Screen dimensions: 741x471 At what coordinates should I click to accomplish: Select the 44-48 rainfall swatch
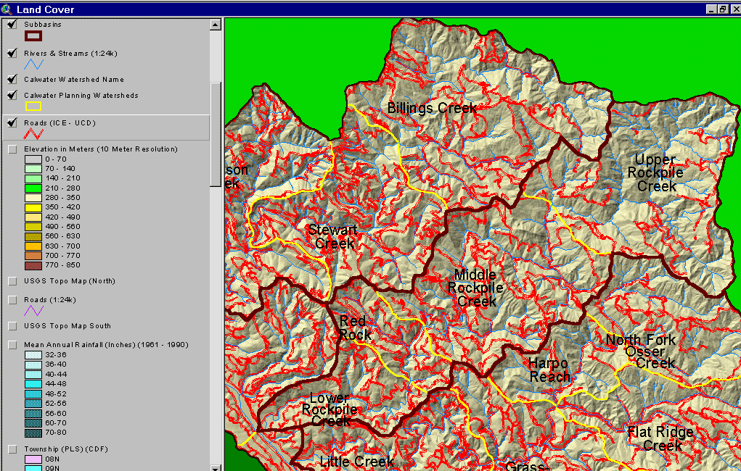[x=33, y=384]
